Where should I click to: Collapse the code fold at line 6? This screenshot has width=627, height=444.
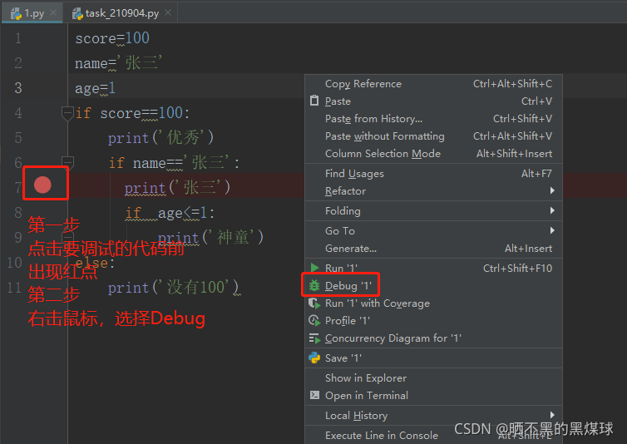[67, 162]
